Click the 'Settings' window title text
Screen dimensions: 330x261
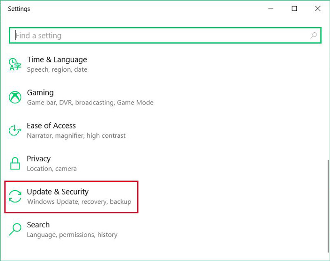[x=19, y=9]
